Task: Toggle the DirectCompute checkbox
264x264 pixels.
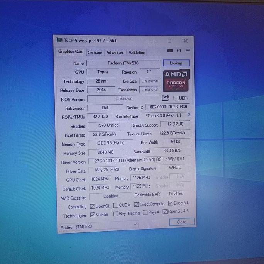Action: (x=136, y=205)
